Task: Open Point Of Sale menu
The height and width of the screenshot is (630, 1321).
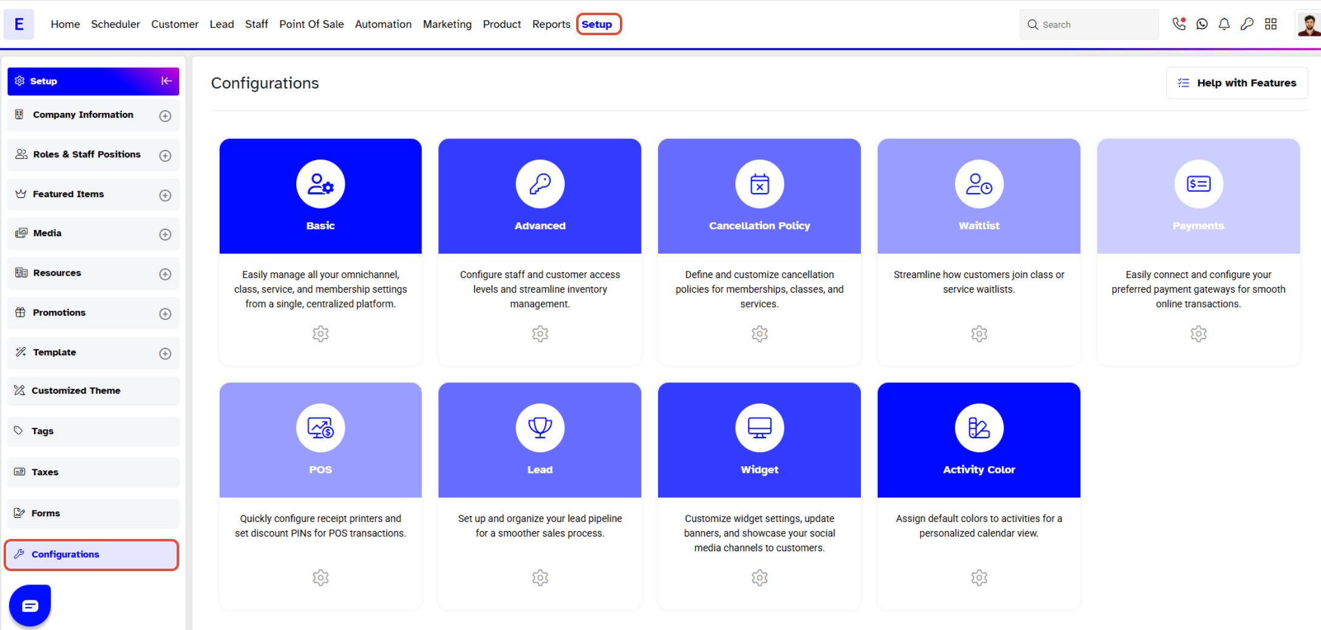Action: [x=311, y=24]
